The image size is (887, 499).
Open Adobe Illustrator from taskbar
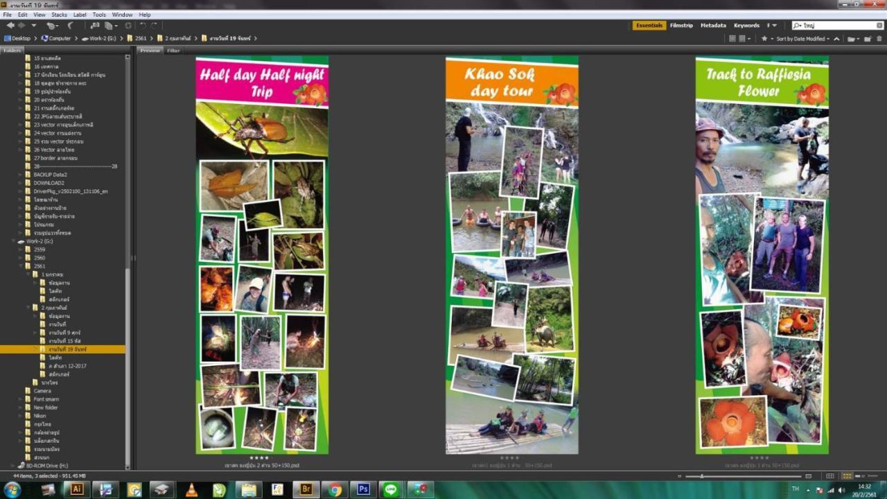(76, 489)
